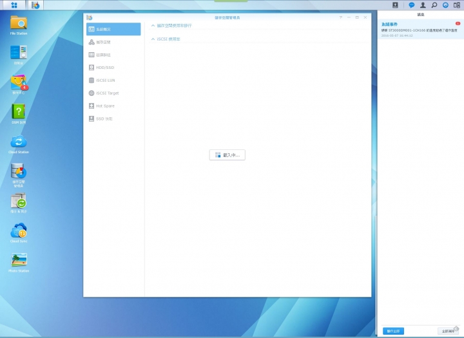This screenshot has width=464, height=338.
Task: Click Storage Manager title bar app icon
Action: [90, 17]
